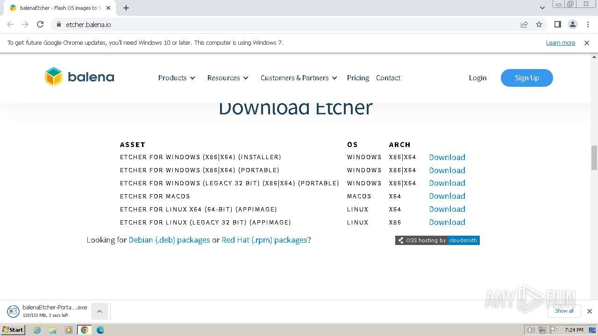Expand the Customers & Partners menu
The height and width of the screenshot is (336, 598).
(x=299, y=78)
